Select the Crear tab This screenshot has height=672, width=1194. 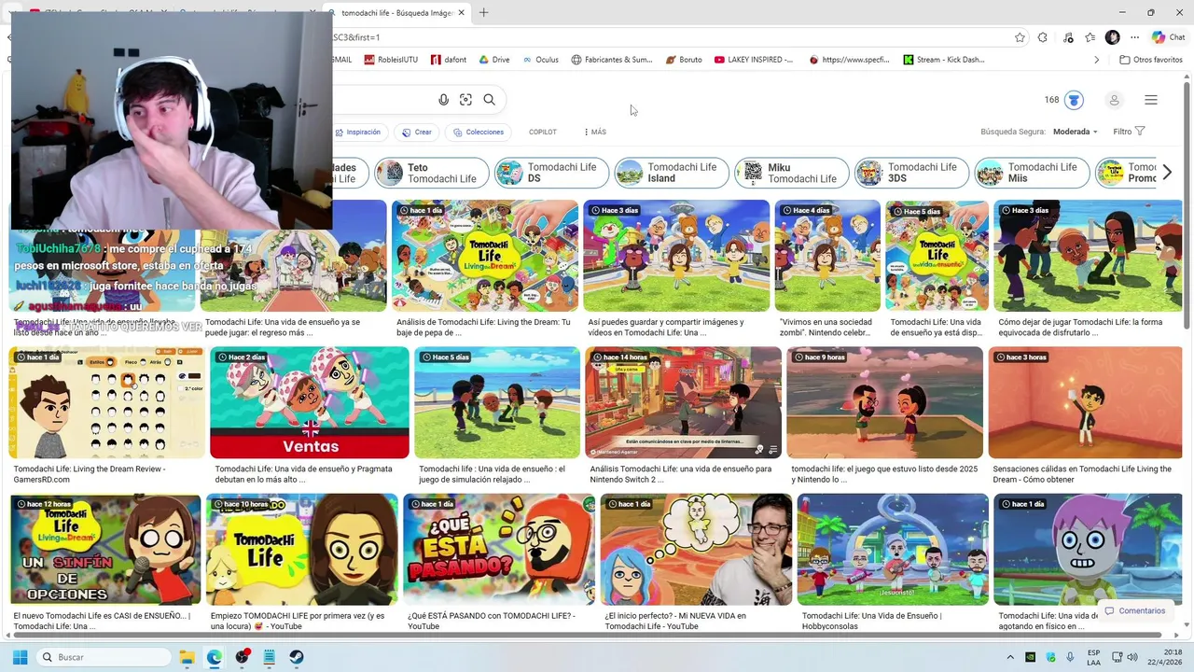[x=417, y=133]
